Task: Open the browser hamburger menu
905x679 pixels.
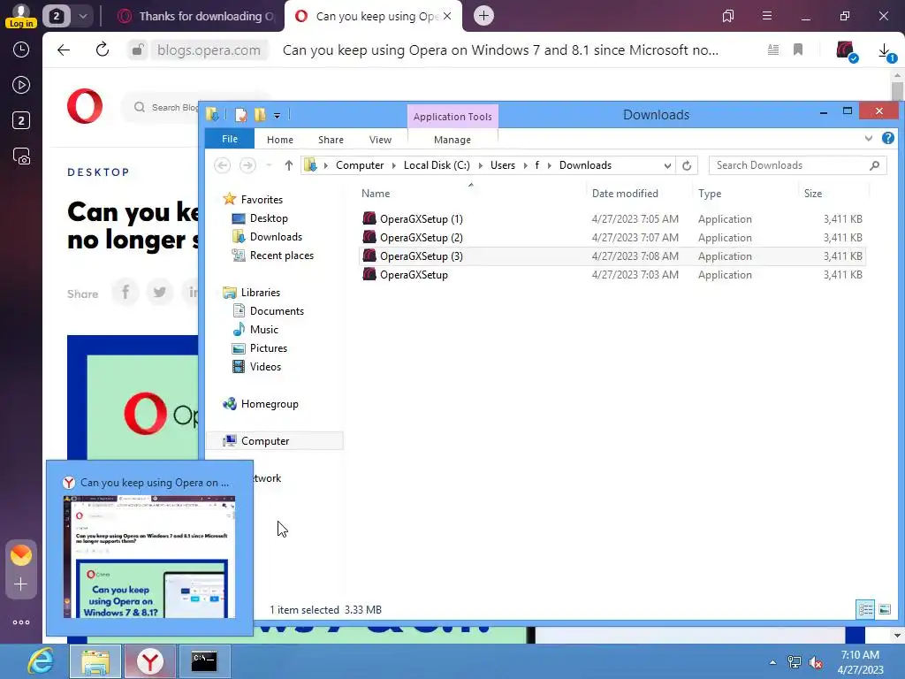Action: point(767,16)
